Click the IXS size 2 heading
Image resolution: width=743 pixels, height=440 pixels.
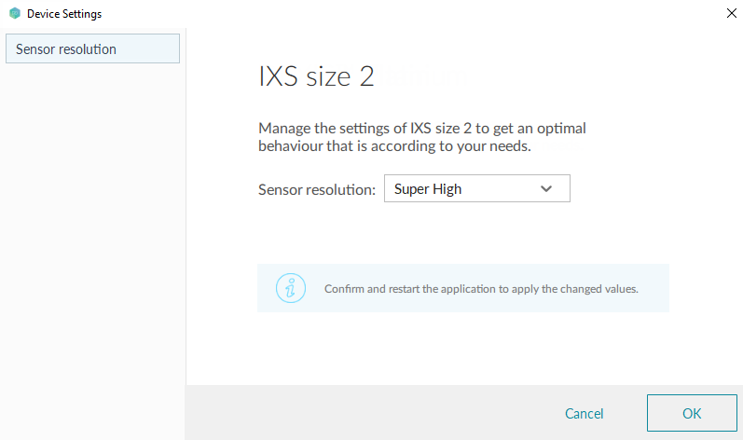point(316,76)
